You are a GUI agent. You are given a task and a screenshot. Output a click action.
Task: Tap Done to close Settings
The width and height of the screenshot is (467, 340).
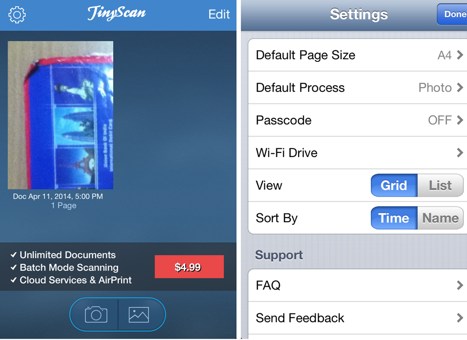453,14
